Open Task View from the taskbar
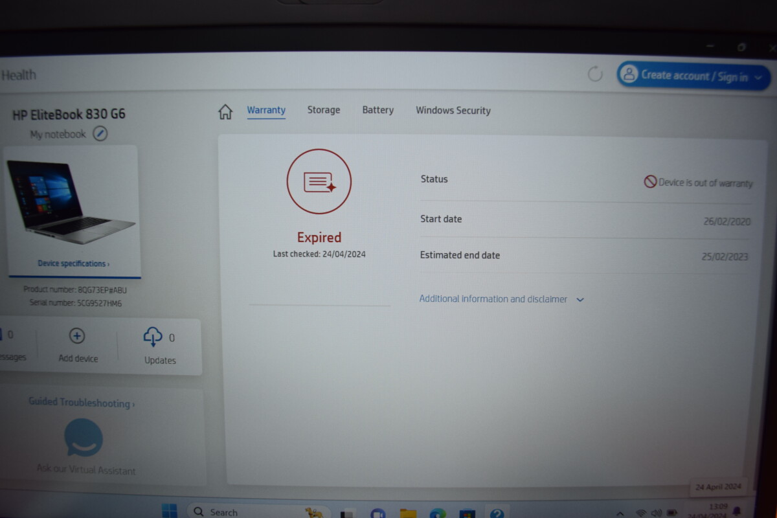The height and width of the screenshot is (518, 777). (x=348, y=513)
